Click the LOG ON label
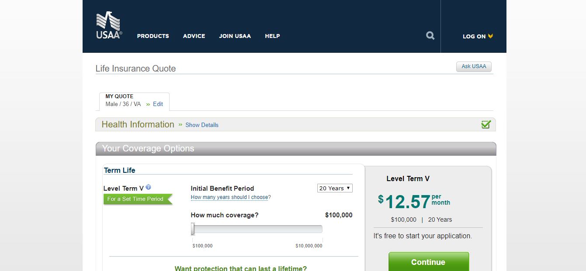 [x=474, y=36]
